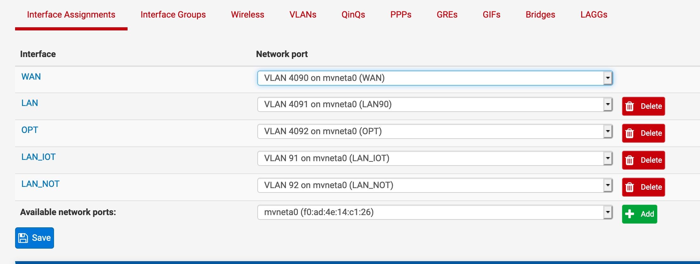Viewport: 700px width, 264px height.
Task: Click trash icon for LAN_IOT row
Action: click(630, 160)
